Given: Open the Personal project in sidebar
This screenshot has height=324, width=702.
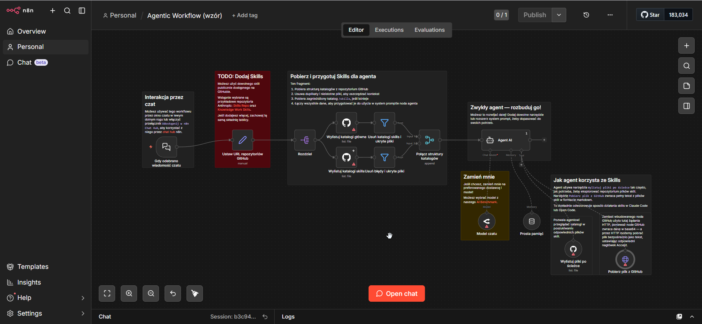Looking at the screenshot, I should click(46, 47).
